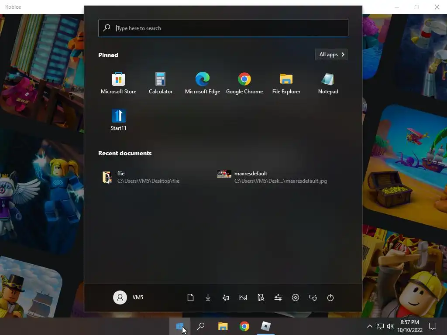Open Microsoft Store from pinned apps

(x=118, y=83)
